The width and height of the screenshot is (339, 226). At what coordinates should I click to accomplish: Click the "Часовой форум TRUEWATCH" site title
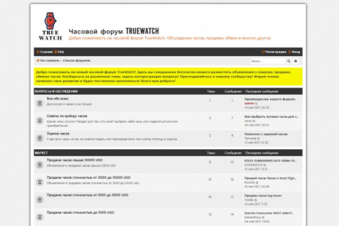114,32
